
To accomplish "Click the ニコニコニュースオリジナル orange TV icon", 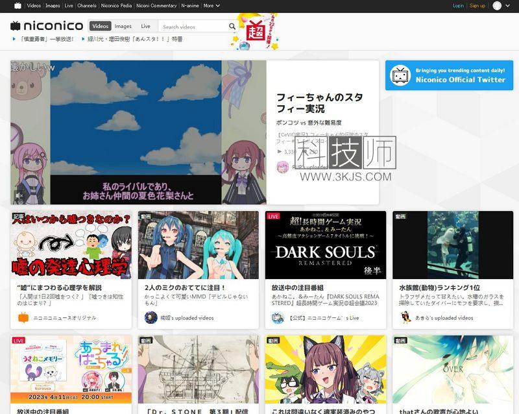I will [x=23, y=317].
